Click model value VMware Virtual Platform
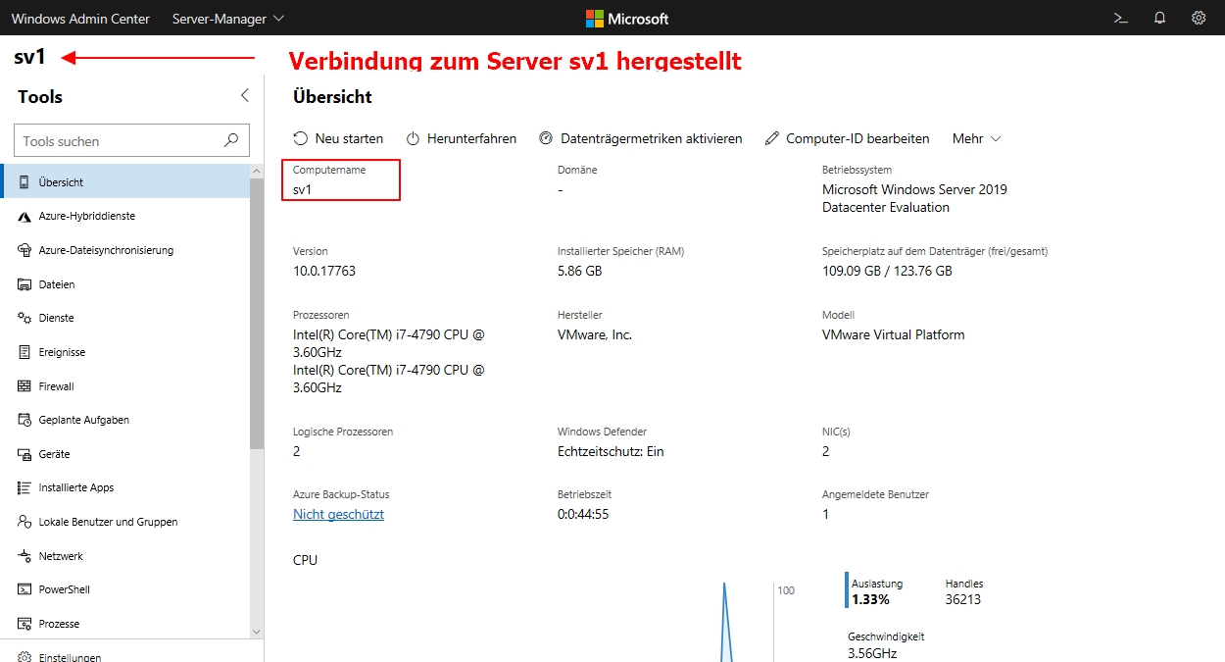Screen dimensions: 1225x662 (x=893, y=334)
